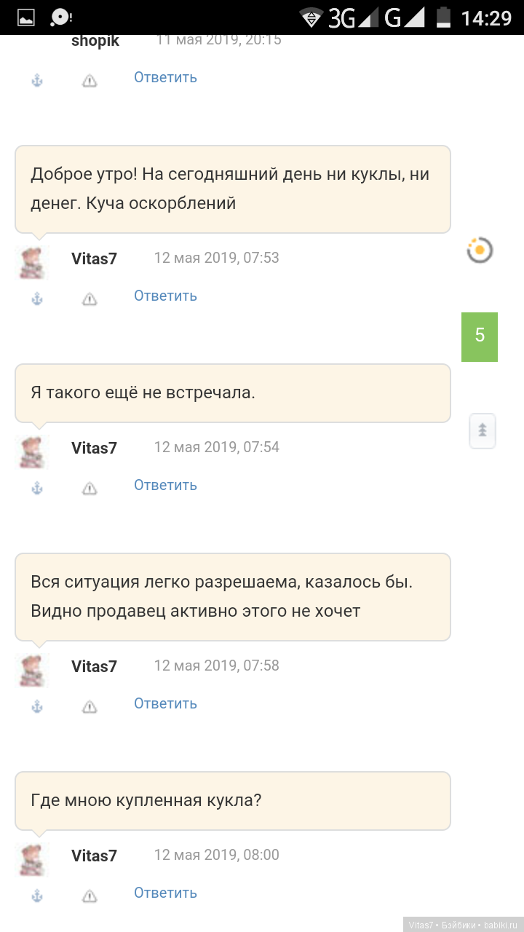Click Ответить under 07:58 comment
The width and height of the screenshot is (524, 932).
tap(165, 703)
